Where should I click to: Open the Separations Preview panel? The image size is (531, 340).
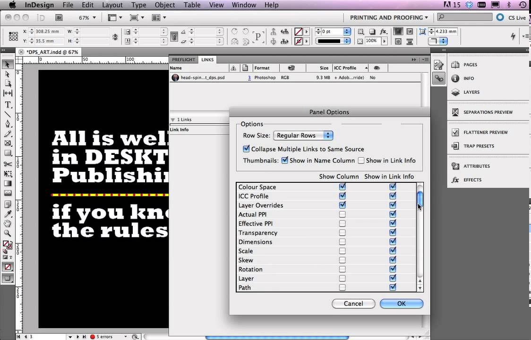pyautogui.click(x=488, y=112)
